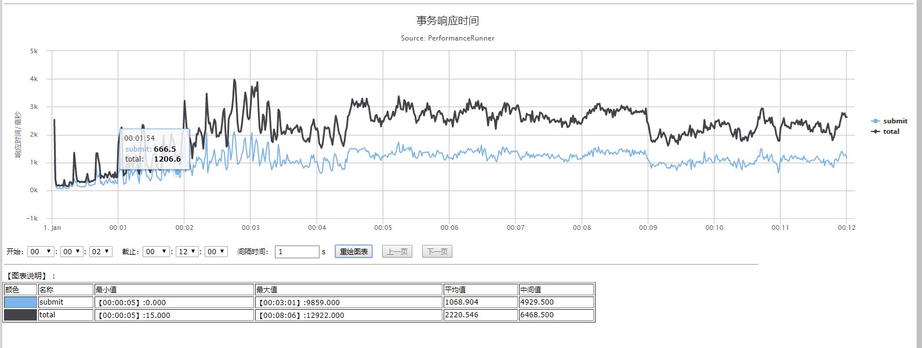Click submit minimum value 0.000 cell

(x=174, y=302)
